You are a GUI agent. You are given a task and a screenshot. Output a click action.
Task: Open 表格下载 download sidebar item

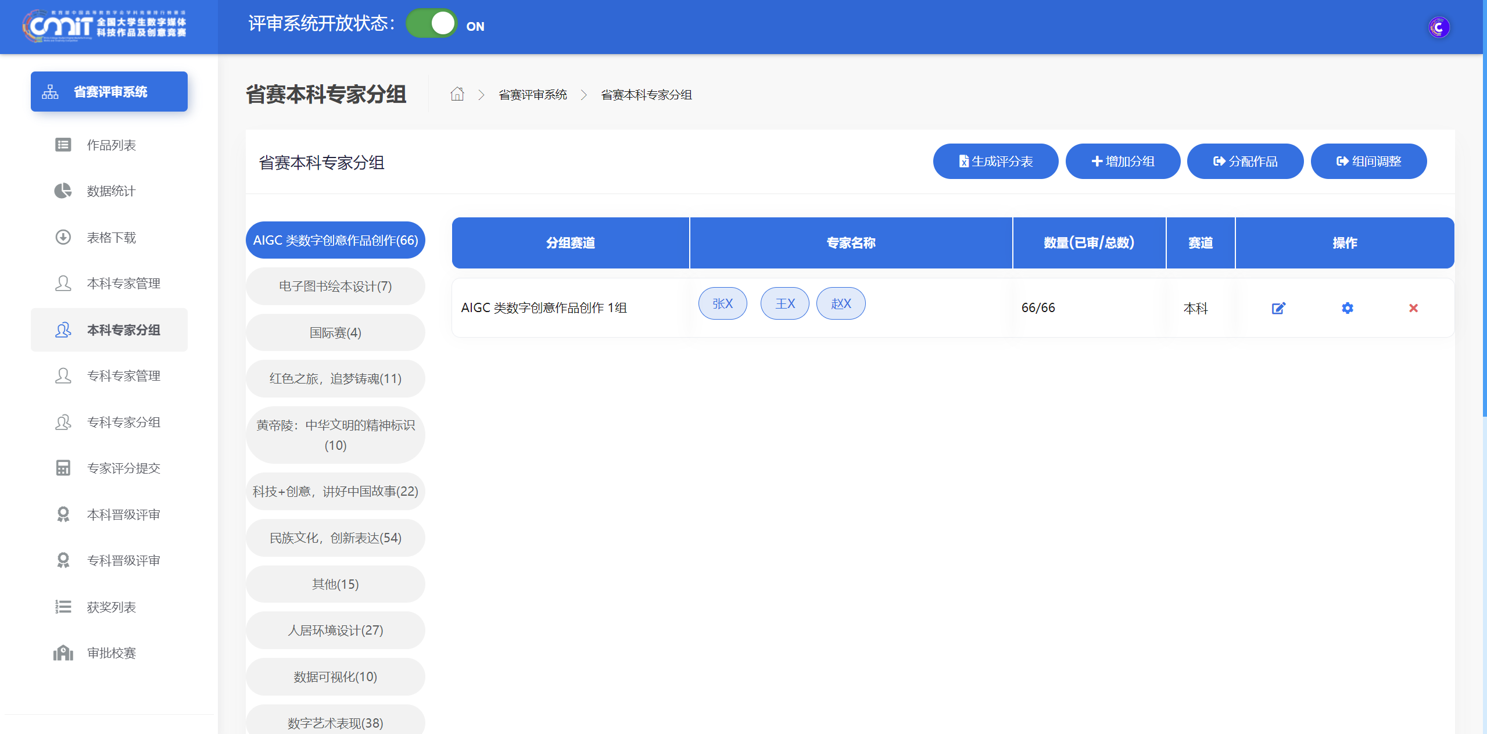pyautogui.click(x=110, y=238)
